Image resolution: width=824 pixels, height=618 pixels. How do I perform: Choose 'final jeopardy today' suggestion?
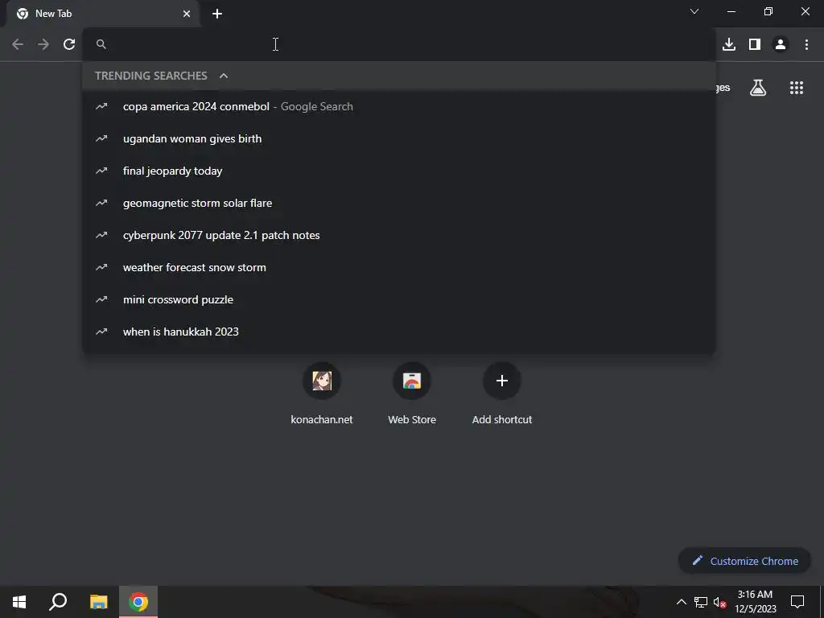click(x=399, y=171)
